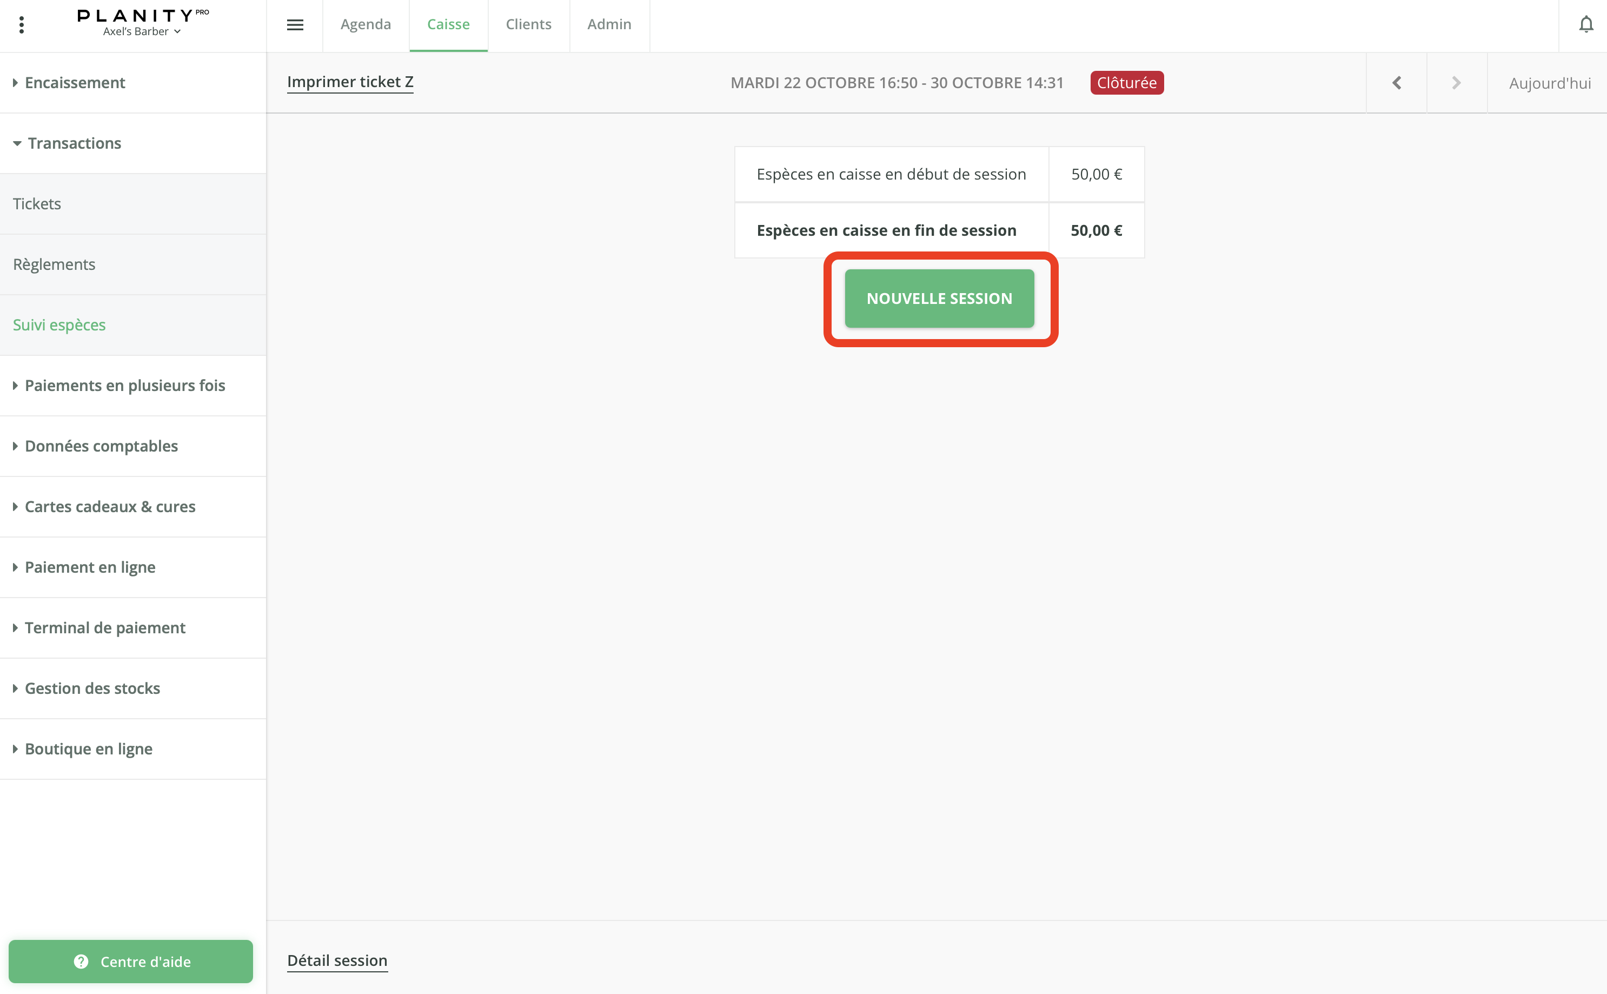Expand Gestion des stocks section

tap(92, 688)
